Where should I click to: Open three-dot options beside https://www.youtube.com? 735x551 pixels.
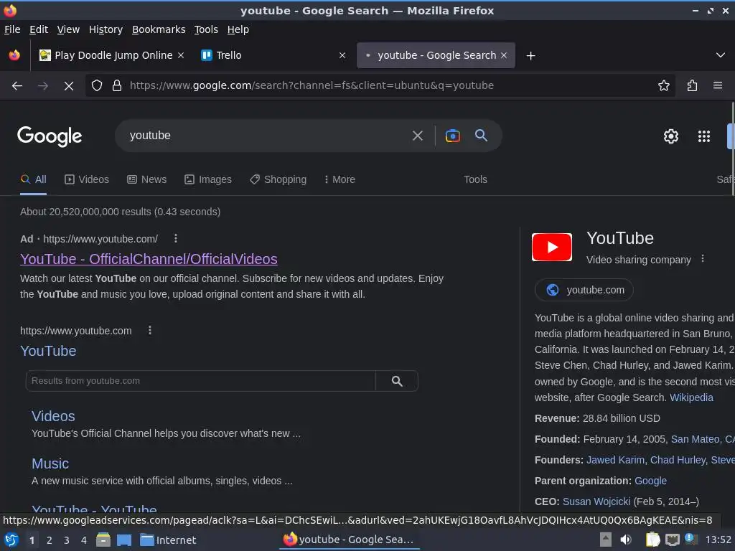(x=150, y=330)
